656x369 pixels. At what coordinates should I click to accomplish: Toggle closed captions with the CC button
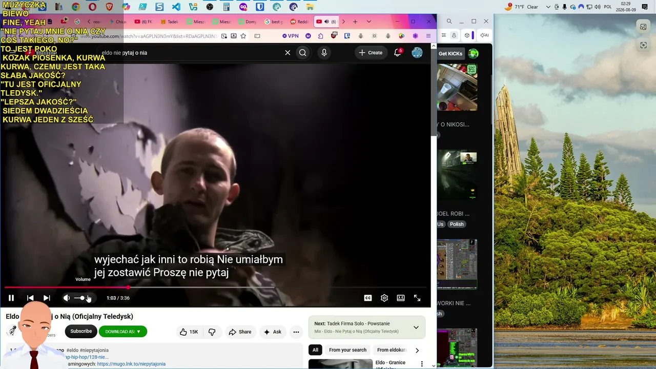point(368,298)
